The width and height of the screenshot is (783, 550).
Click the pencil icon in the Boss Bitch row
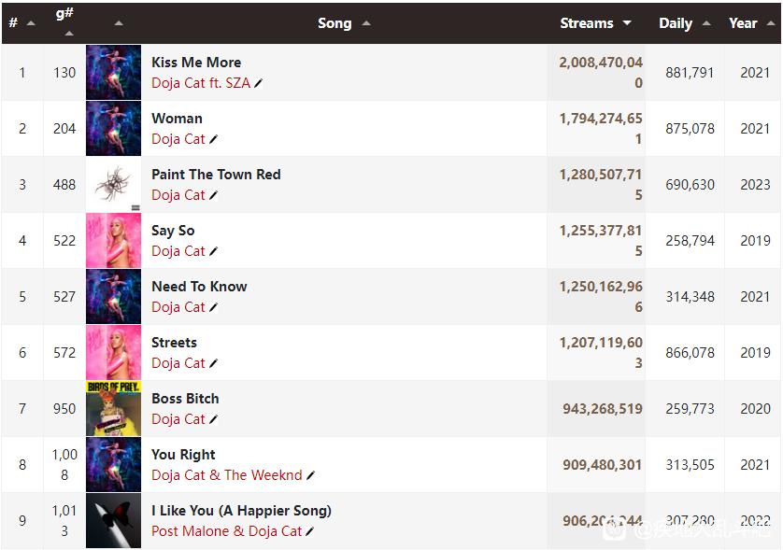pos(213,419)
